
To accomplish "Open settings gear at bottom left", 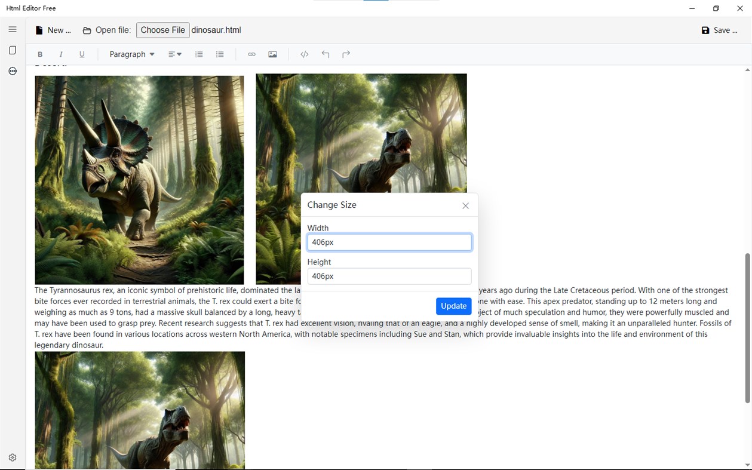I will [13, 457].
